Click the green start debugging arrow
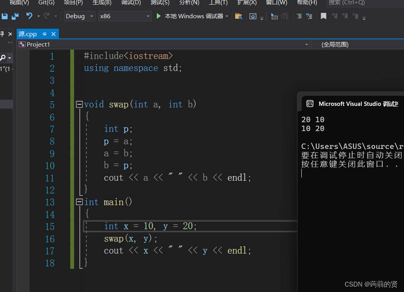404x292 pixels. (x=159, y=16)
